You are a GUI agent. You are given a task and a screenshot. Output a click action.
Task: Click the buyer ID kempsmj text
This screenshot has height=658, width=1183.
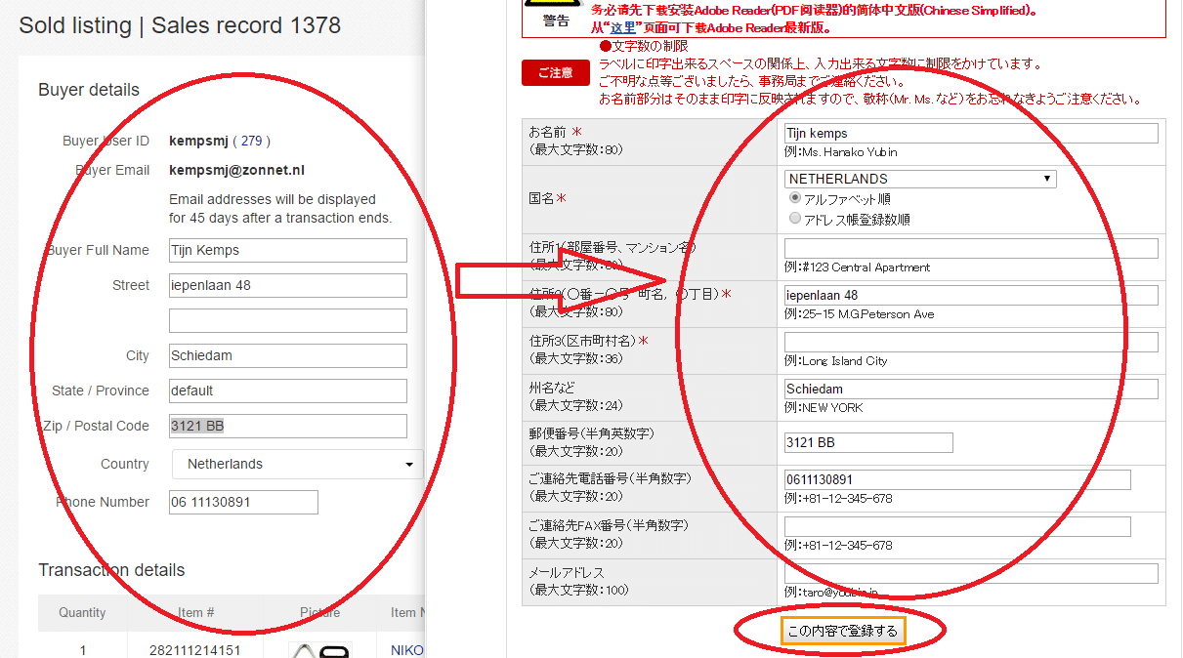point(198,141)
